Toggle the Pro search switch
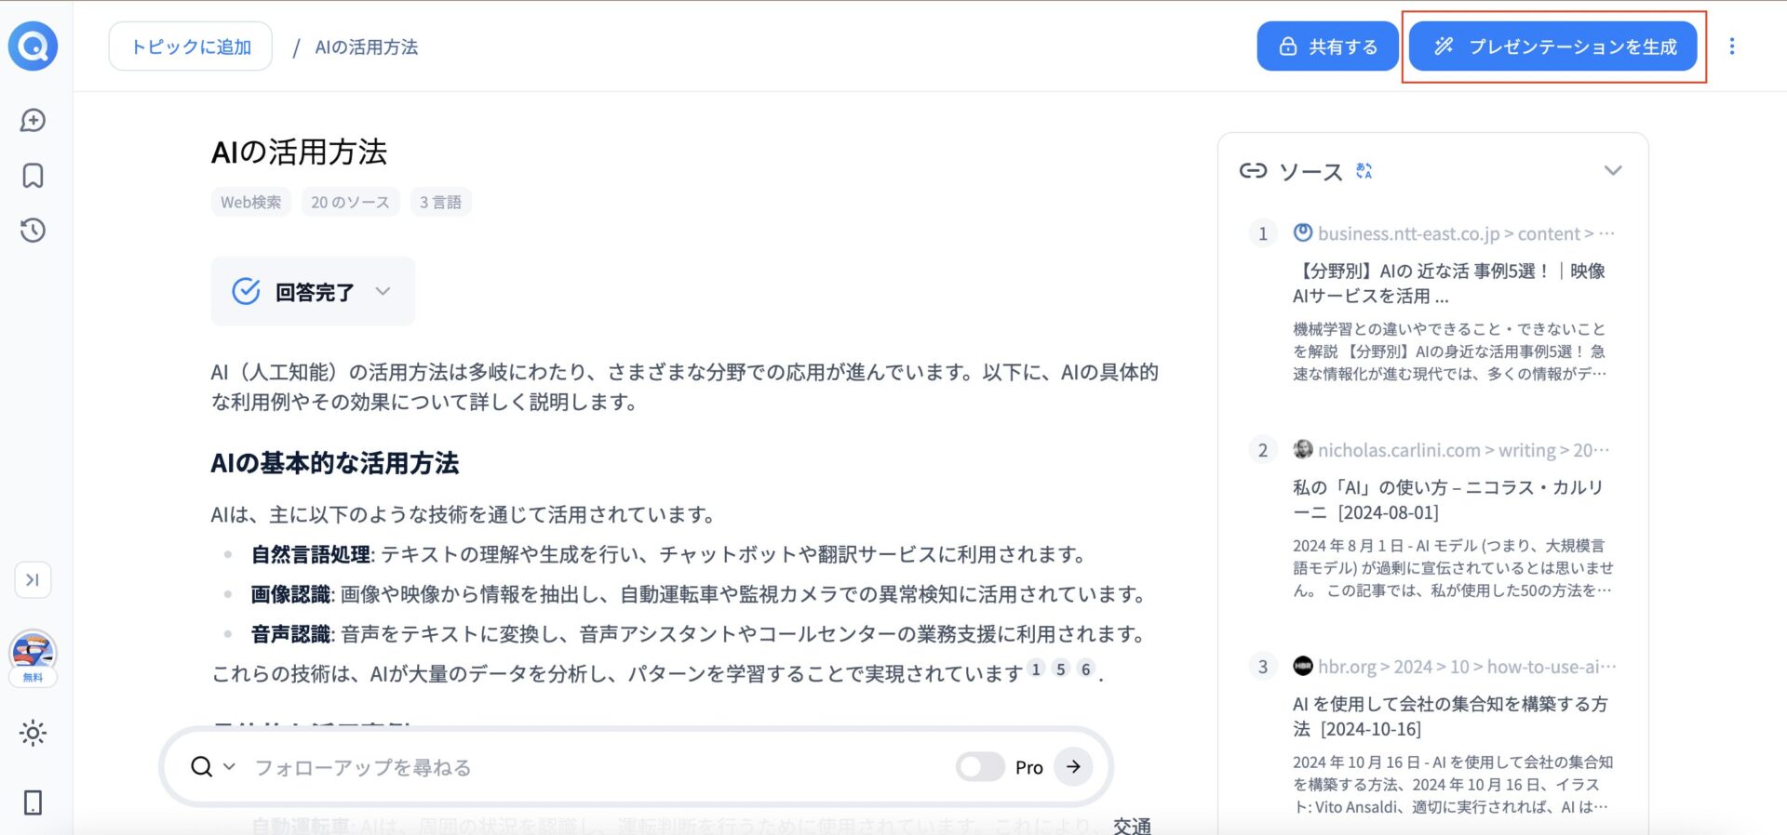Viewport: 1787px width, 835px height. [980, 767]
